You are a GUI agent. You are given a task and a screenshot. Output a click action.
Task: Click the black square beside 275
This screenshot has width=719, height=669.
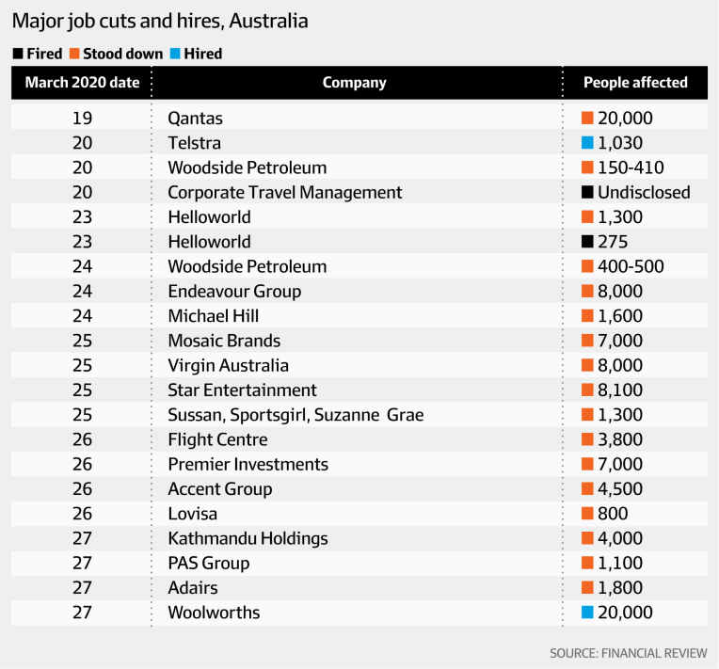click(x=587, y=242)
